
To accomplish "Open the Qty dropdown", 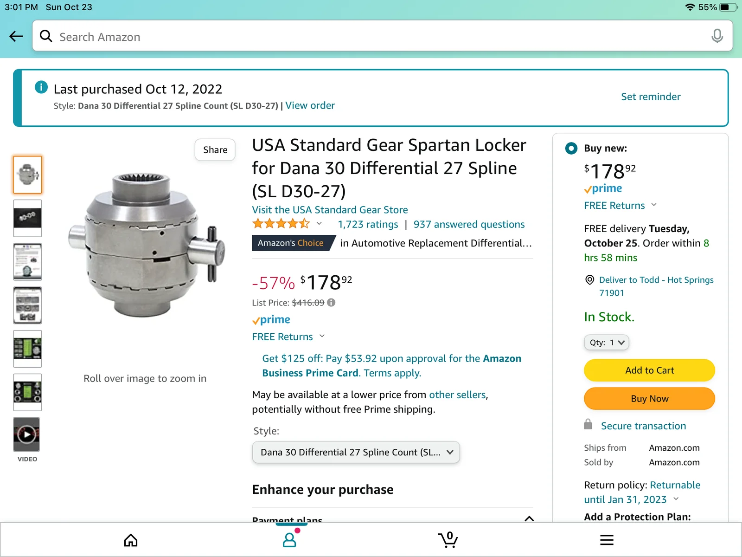I will click(606, 343).
